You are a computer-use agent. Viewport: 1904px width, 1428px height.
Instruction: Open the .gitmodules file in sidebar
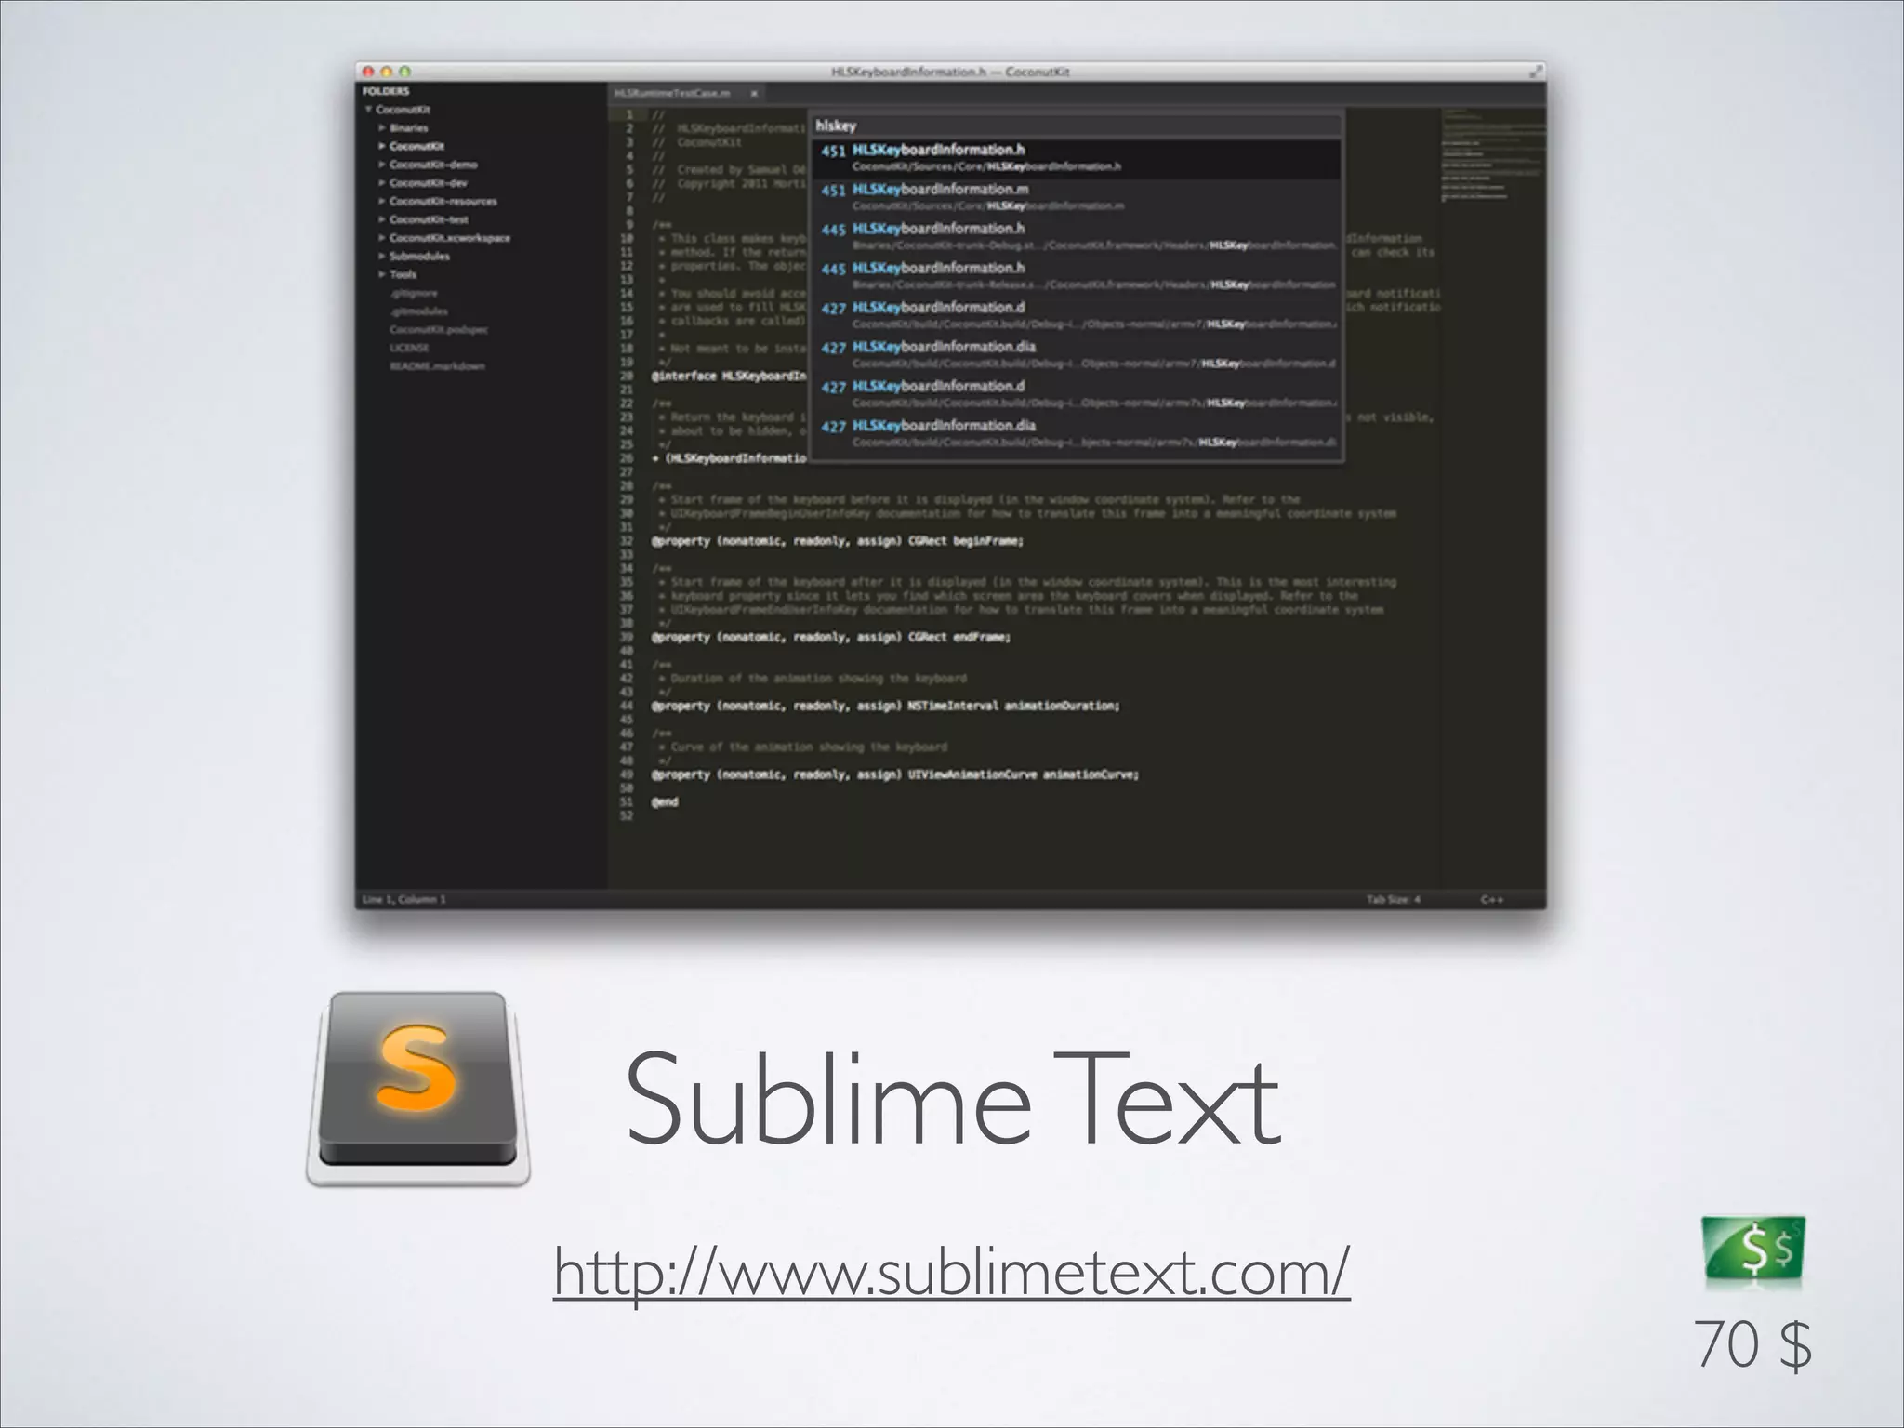(x=418, y=311)
